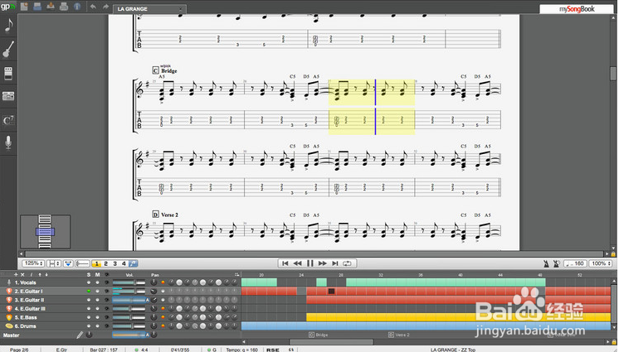Toggle the multi-voice edit button
This screenshot has height=352, width=619.
(133, 263)
